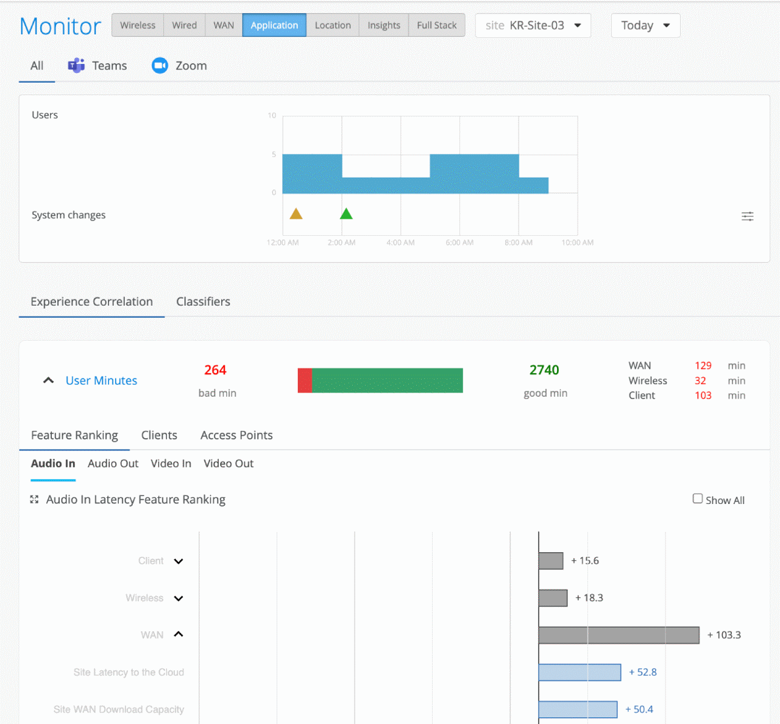Switch to the Classifiers tab
780x724 pixels.
(x=203, y=302)
